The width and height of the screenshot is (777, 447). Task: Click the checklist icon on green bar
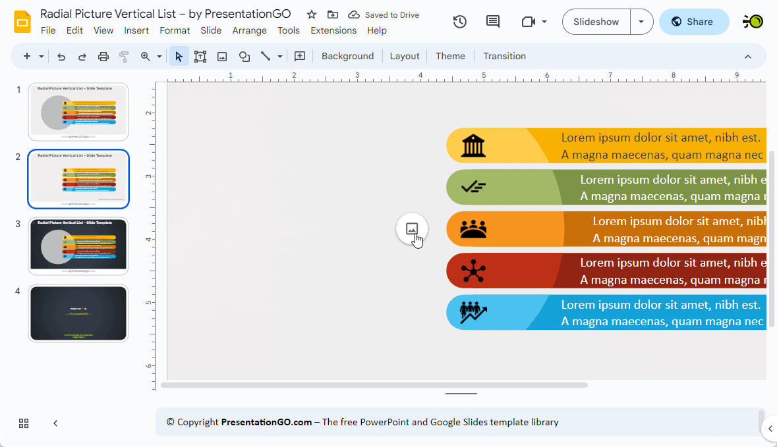(473, 187)
